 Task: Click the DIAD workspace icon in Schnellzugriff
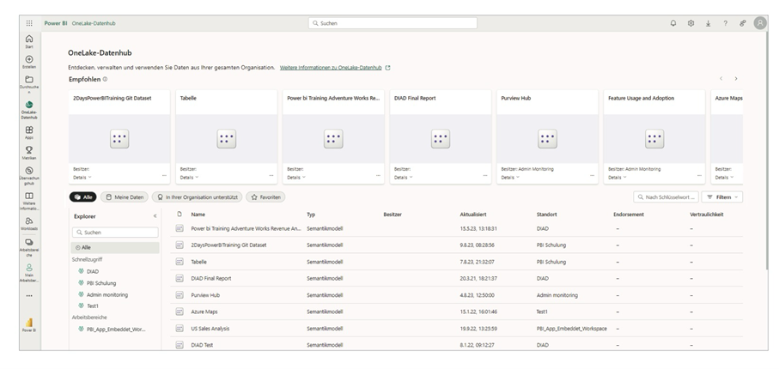[x=81, y=271]
